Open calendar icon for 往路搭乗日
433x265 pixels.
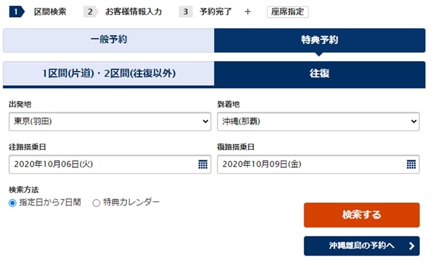[202, 165]
